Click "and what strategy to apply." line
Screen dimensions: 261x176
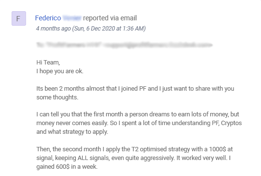tap(72, 132)
